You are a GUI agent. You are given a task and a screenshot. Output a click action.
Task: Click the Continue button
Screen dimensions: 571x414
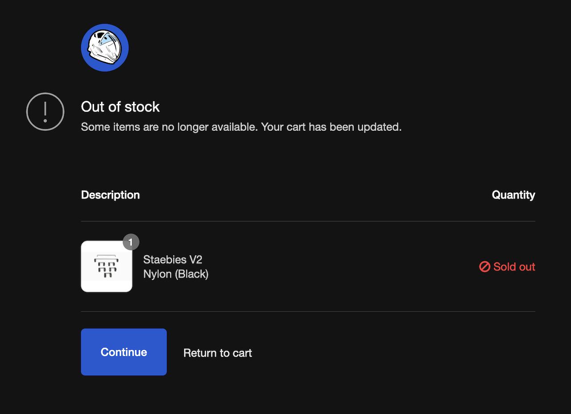[124, 352]
